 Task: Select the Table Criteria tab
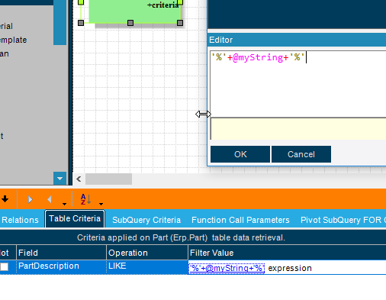tap(75, 218)
